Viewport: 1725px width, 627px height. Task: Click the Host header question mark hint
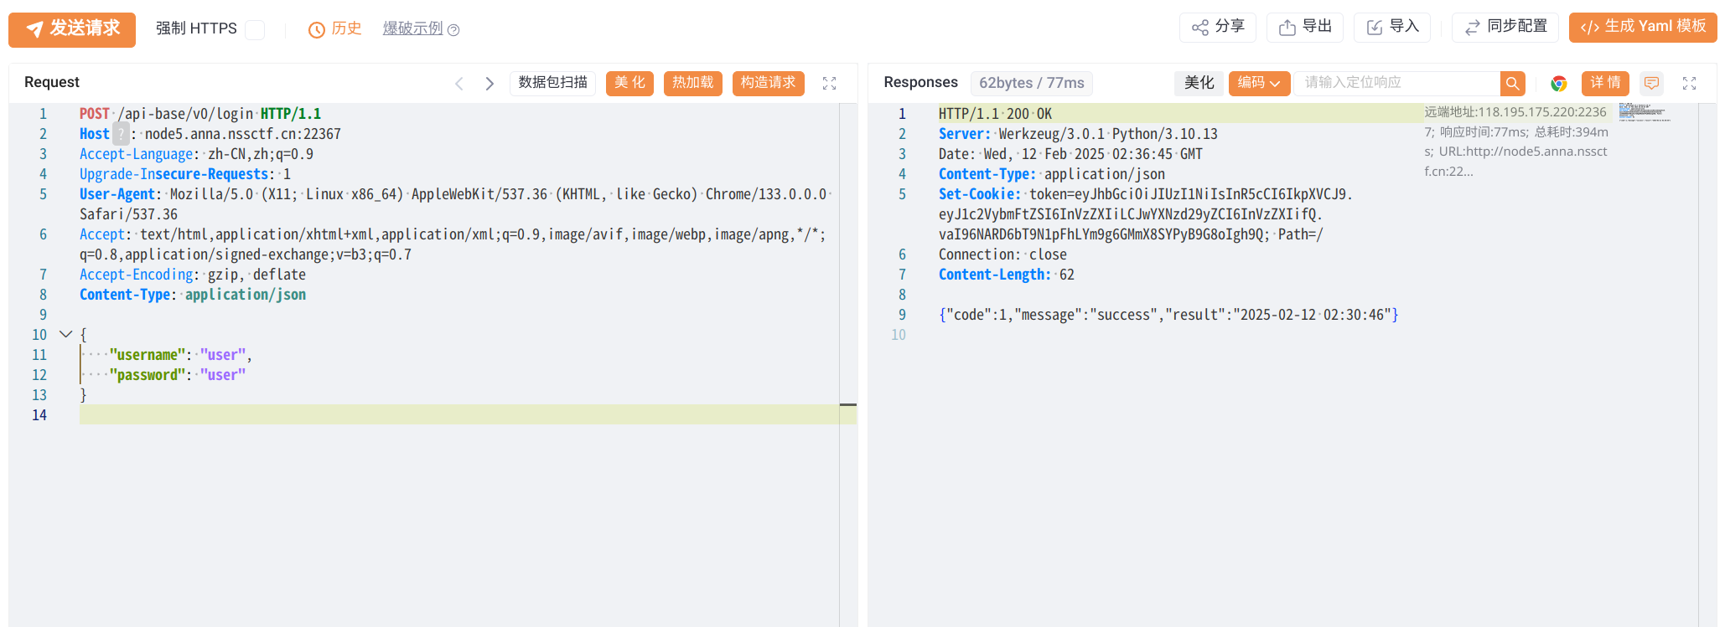tap(121, 134)
